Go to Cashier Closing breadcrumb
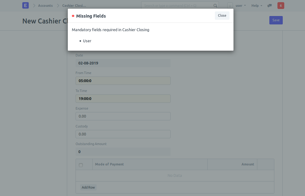 [x=74, y=6]
